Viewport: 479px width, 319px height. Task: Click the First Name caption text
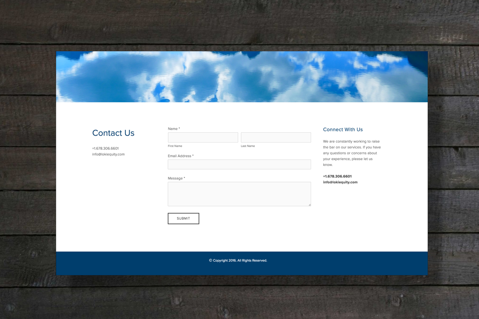(175, 146)
